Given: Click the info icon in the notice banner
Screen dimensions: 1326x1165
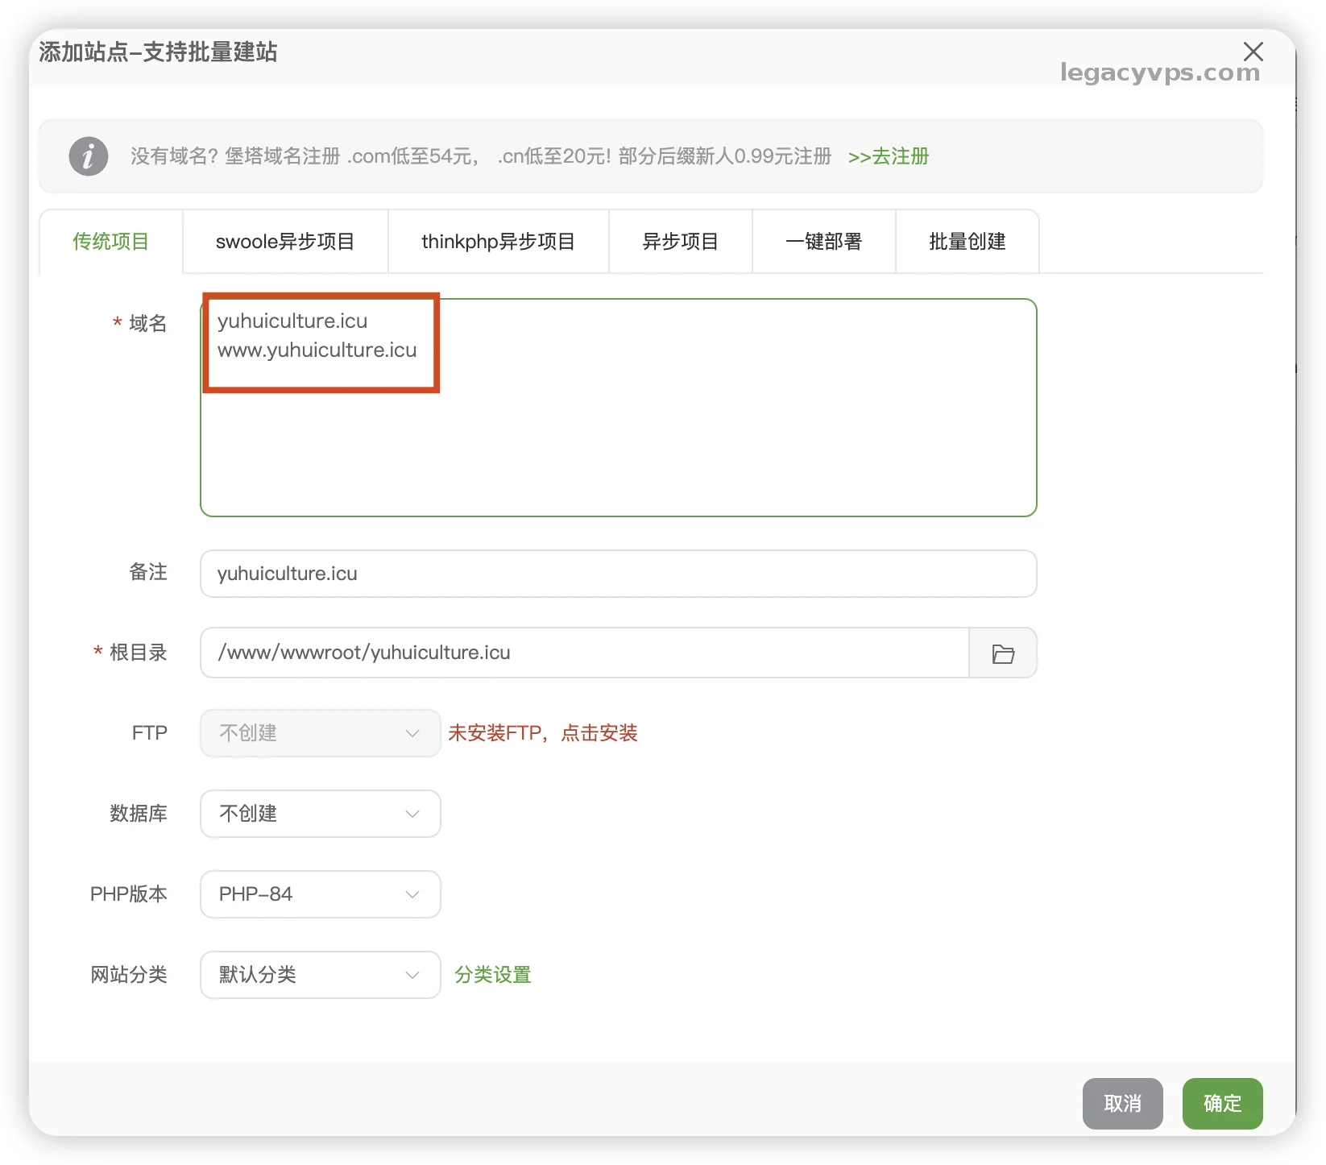Looking at the screenshot, I should 89,156.
